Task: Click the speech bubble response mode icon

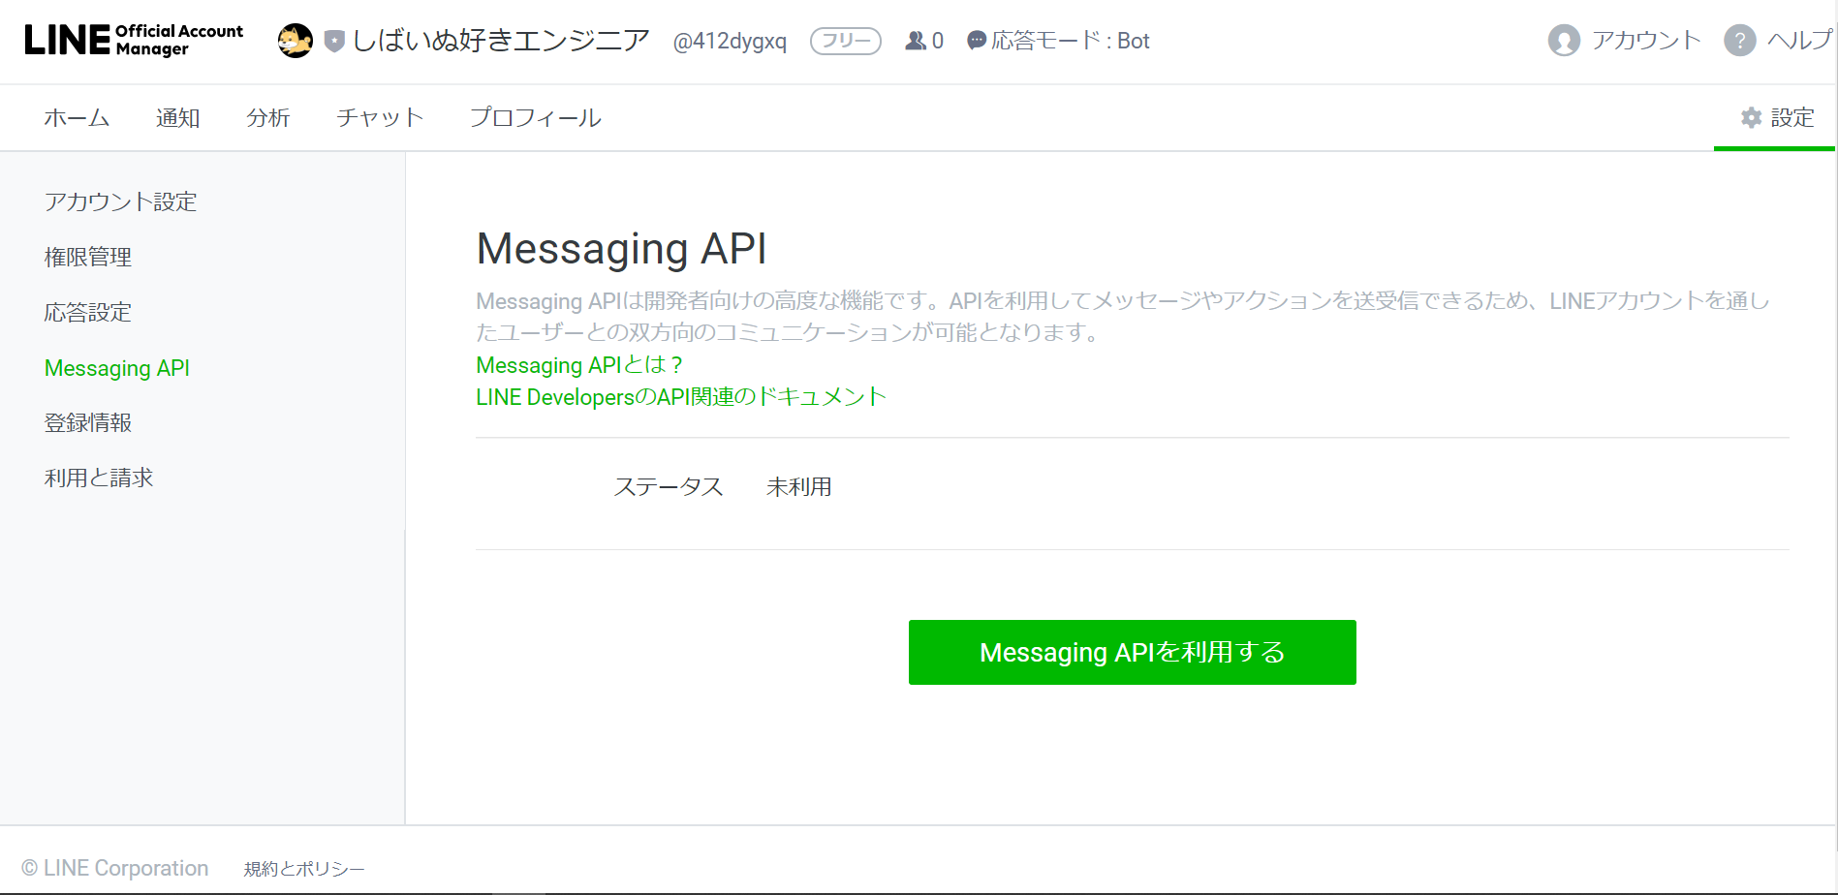Action: click(977, 41)
